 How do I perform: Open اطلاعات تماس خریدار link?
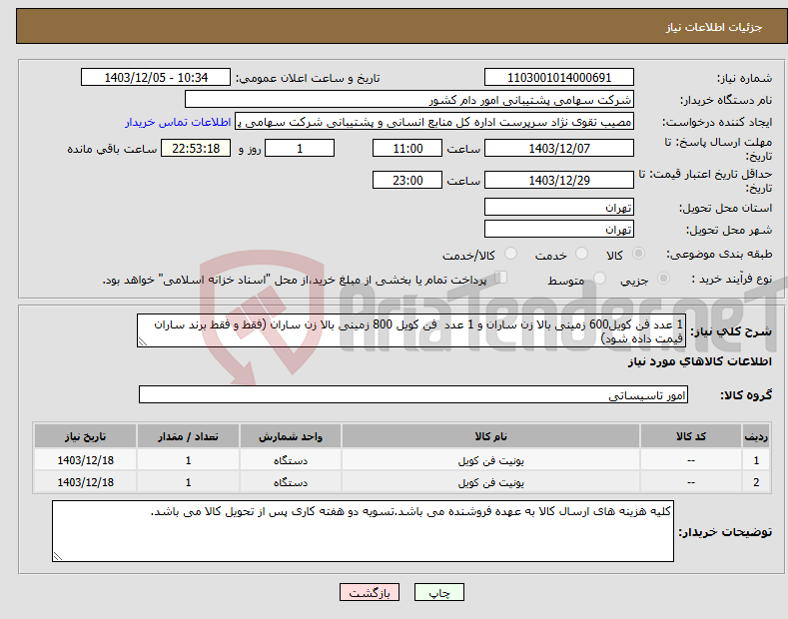178,122
